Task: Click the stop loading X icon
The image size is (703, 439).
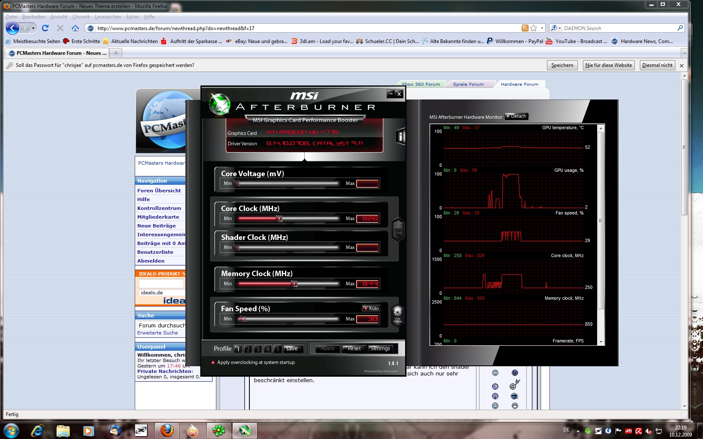Action: tap(60, 28)
